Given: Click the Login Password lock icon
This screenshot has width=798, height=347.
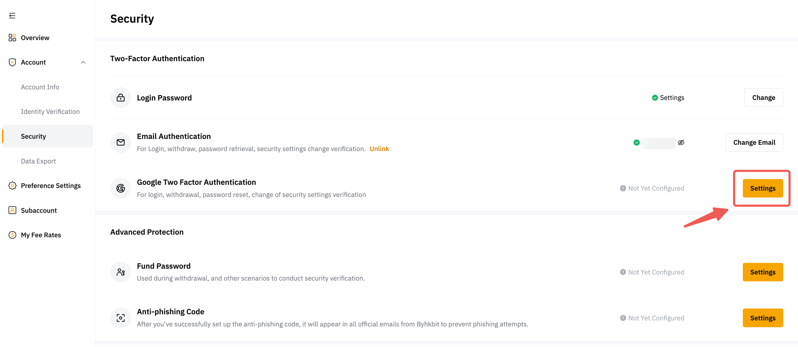Looking at the screenshot, I should pyautogui.click(x=120, y=98).
